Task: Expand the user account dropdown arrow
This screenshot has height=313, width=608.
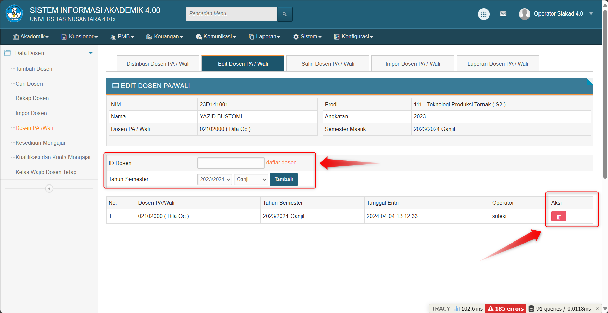Action: pyautogui.click(x=591, y=14)
